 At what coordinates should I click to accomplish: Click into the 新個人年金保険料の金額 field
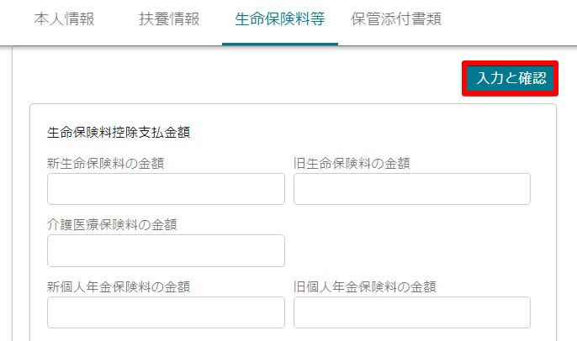tap(166, 312)
